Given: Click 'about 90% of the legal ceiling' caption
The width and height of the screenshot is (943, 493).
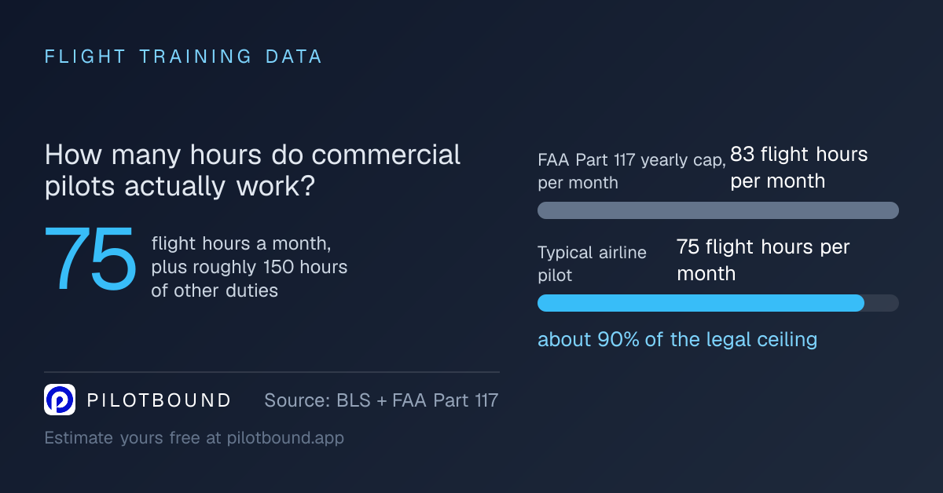Looking at the screenshot, I should 677,339.
